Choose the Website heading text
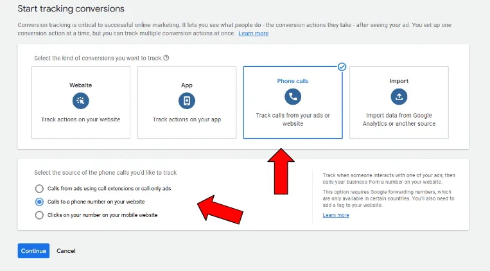The height and width of the screenshot is (271, 490). 81,85
